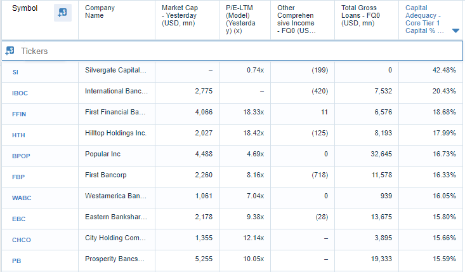The height and width of the screenshot is (272, 465).
Task: Select the FFIN ticker symbol
Action: tap(19, 114)
